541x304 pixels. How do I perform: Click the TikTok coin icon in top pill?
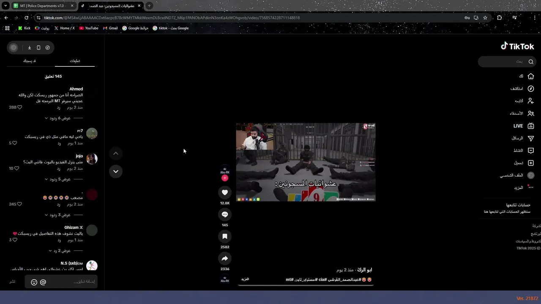pyautogui.click(x=47, y=48)
